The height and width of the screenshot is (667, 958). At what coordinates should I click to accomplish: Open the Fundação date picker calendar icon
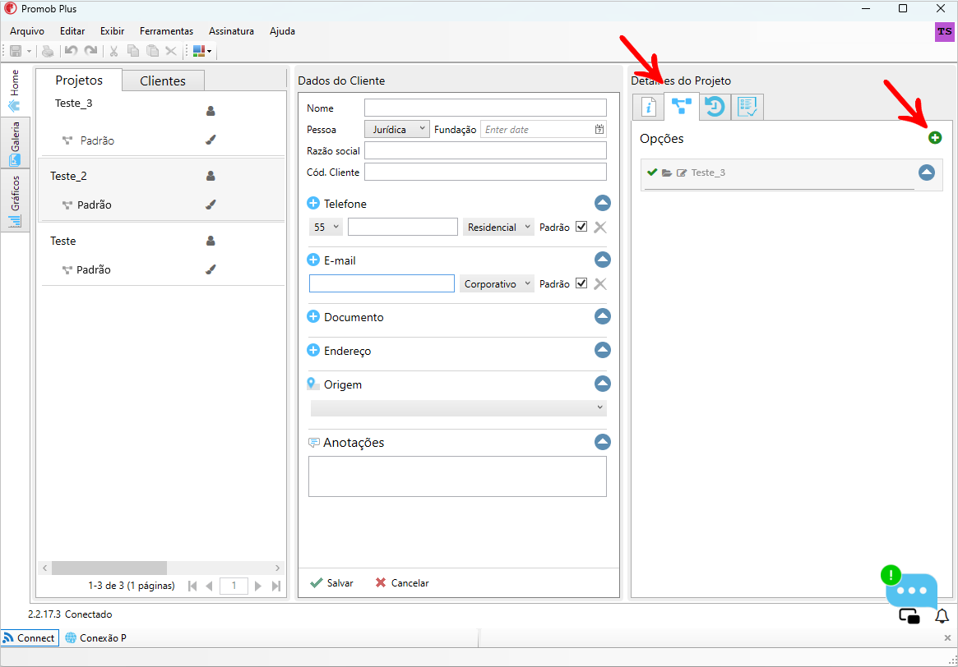coord(599,129)
